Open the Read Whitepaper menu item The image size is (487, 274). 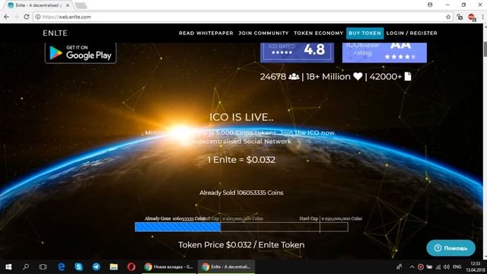(206, 33)
